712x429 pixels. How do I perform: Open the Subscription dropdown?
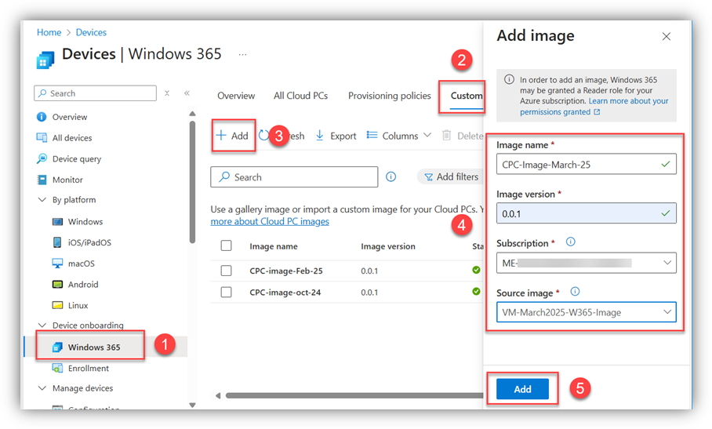coord(587,263)
